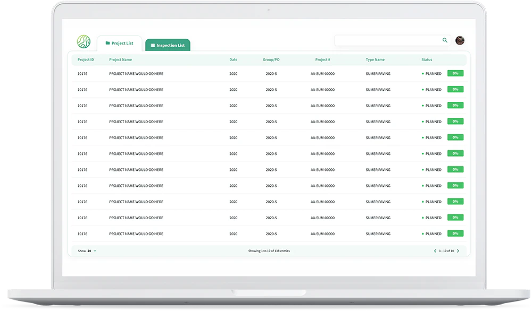Click the '1 - 10 of 10' page indicator

click(x=446, y=251)
